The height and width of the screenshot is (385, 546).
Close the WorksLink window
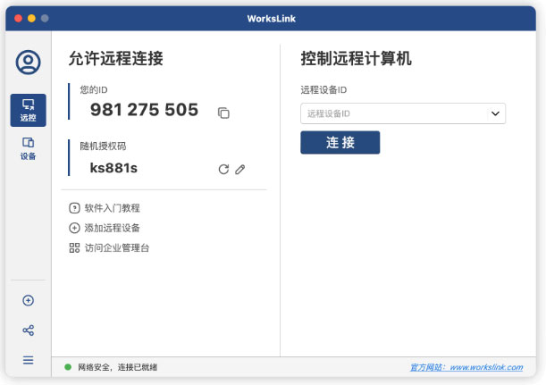19,19
